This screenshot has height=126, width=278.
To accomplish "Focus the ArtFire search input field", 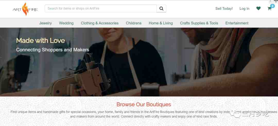I will click(101, 8).
